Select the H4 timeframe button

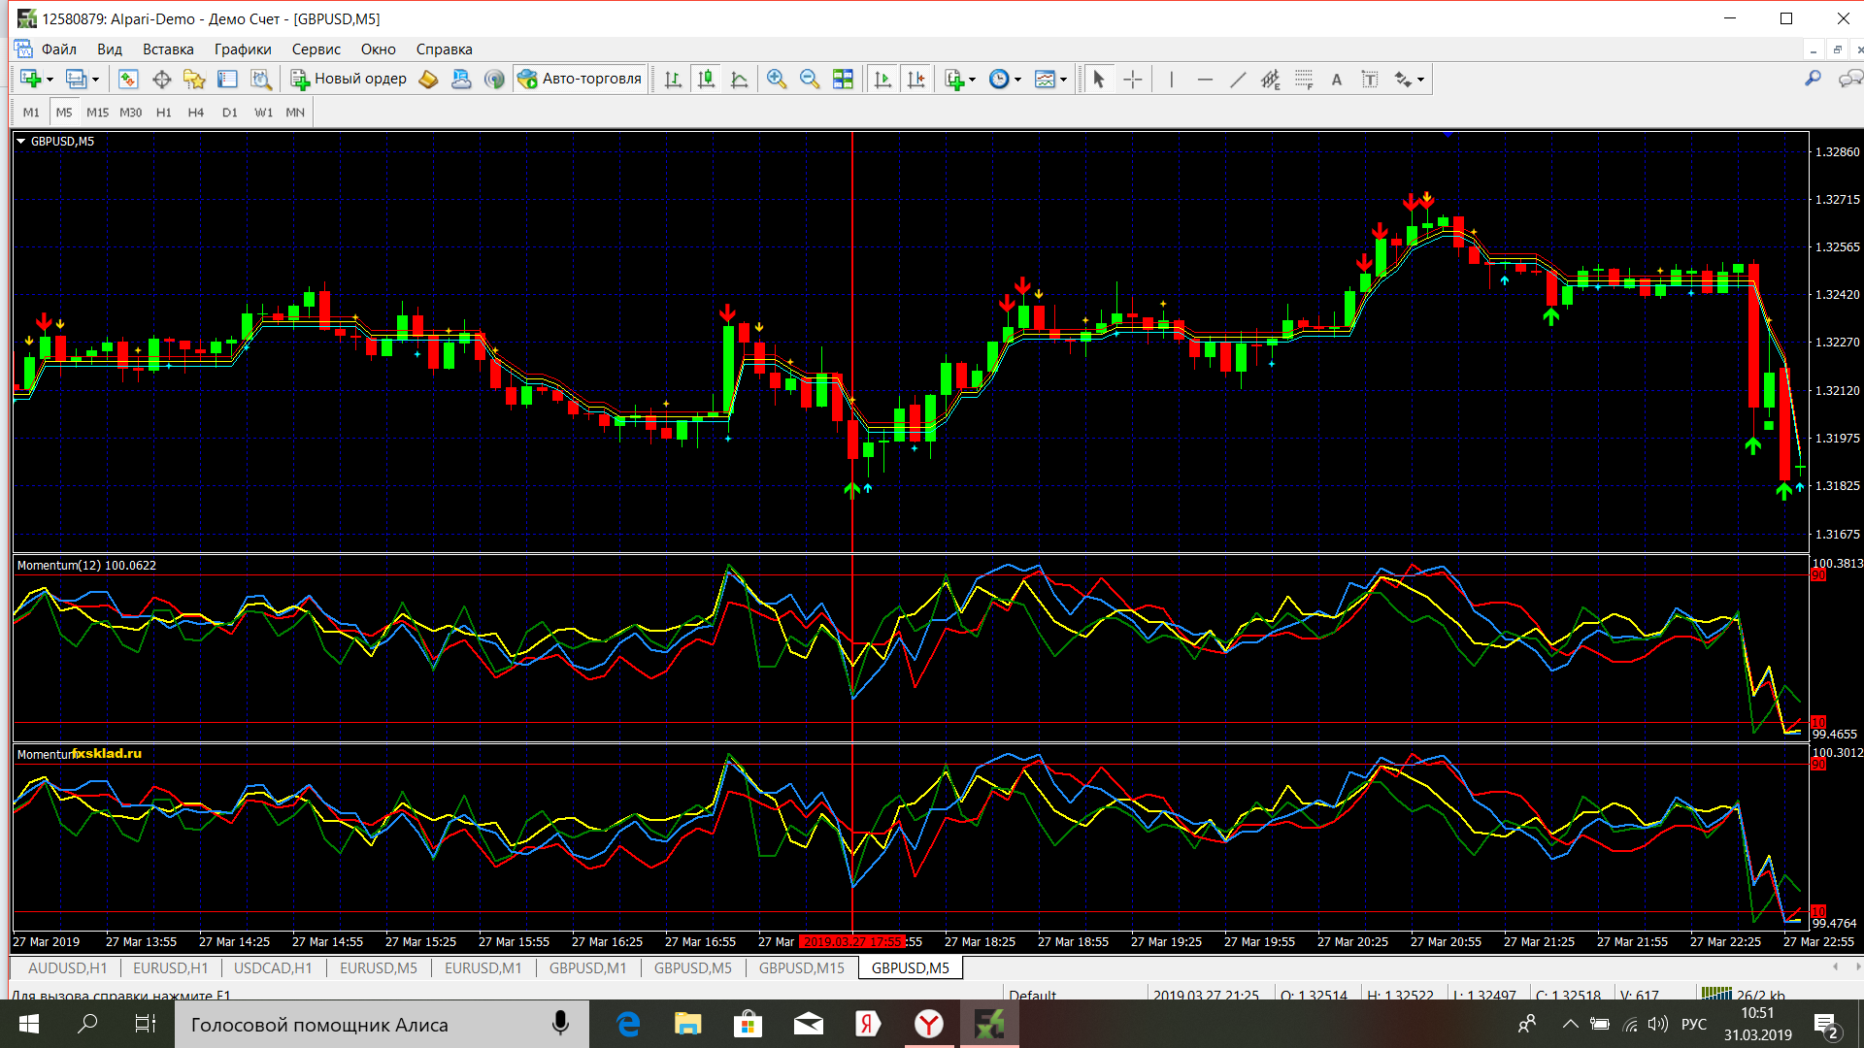pyautogui.click(x=196, y=113)
